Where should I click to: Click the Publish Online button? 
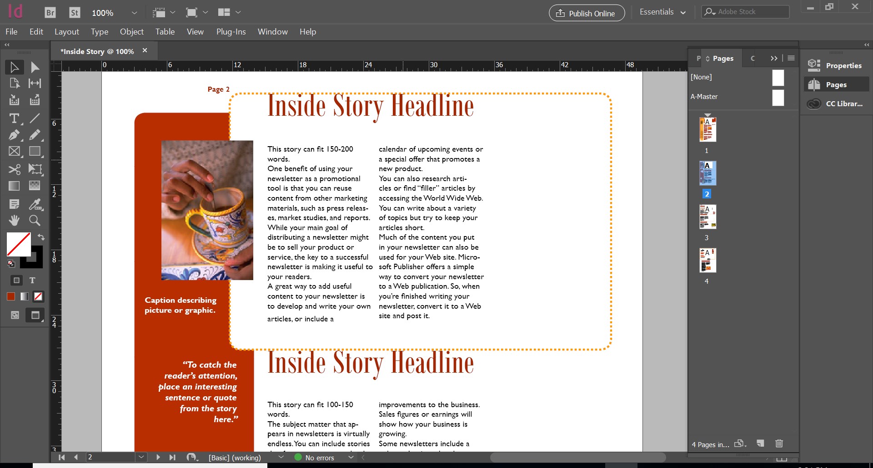click(586, 13)
